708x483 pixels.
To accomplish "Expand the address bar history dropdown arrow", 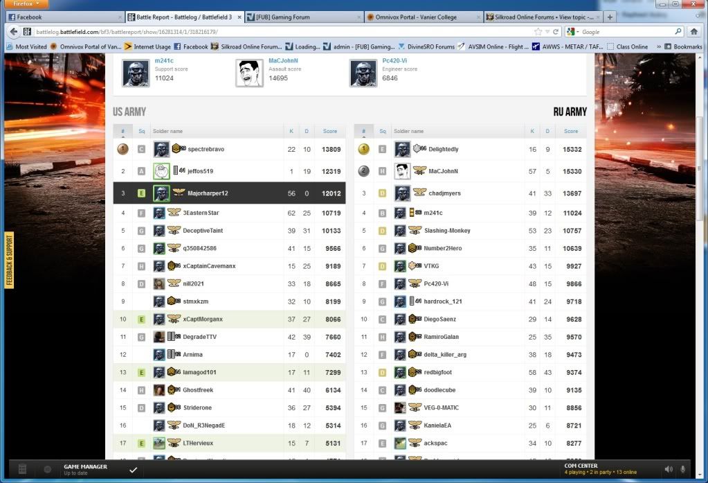I will 547,32.
